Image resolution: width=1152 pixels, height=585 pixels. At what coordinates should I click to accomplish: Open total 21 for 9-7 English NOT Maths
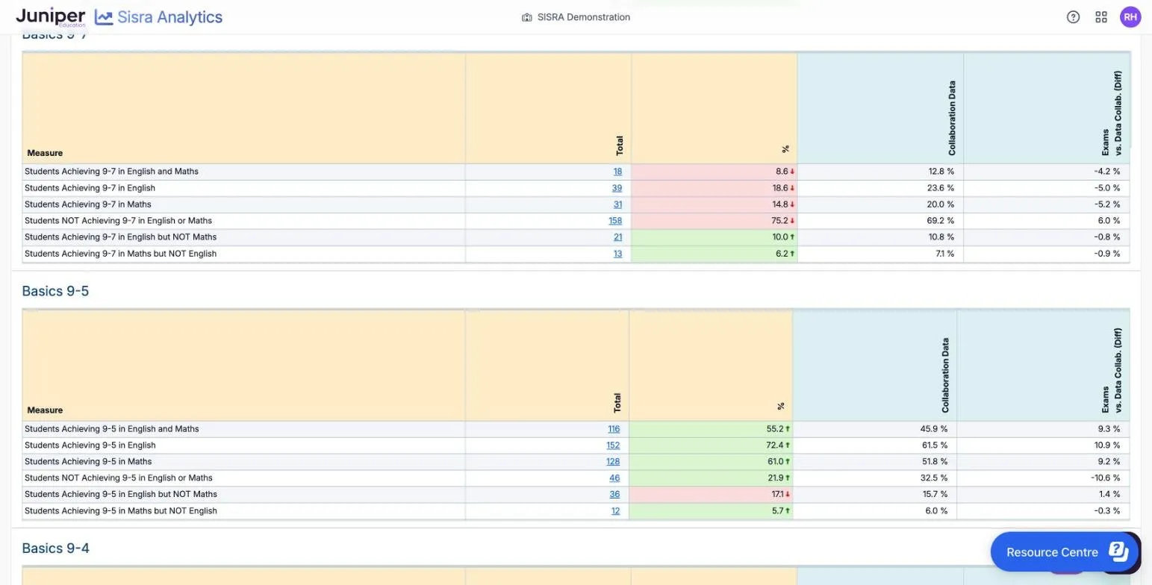(617, 237)
